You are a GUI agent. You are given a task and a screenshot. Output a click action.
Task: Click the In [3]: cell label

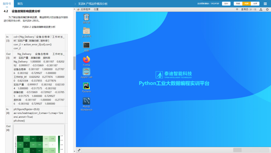[8, 39]
